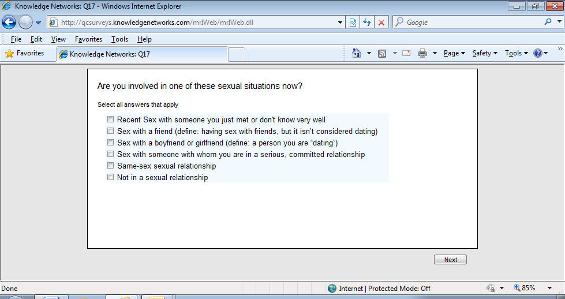The image size is (565, 299).
Task: Select the Knowledge Networks: Q17 tab
Action: tap(142, 54)
